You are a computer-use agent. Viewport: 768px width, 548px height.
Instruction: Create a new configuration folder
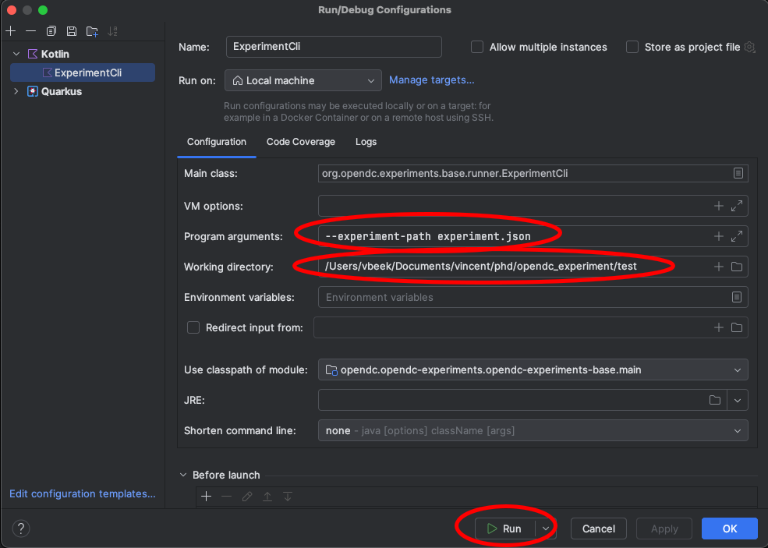pos(92,31)
